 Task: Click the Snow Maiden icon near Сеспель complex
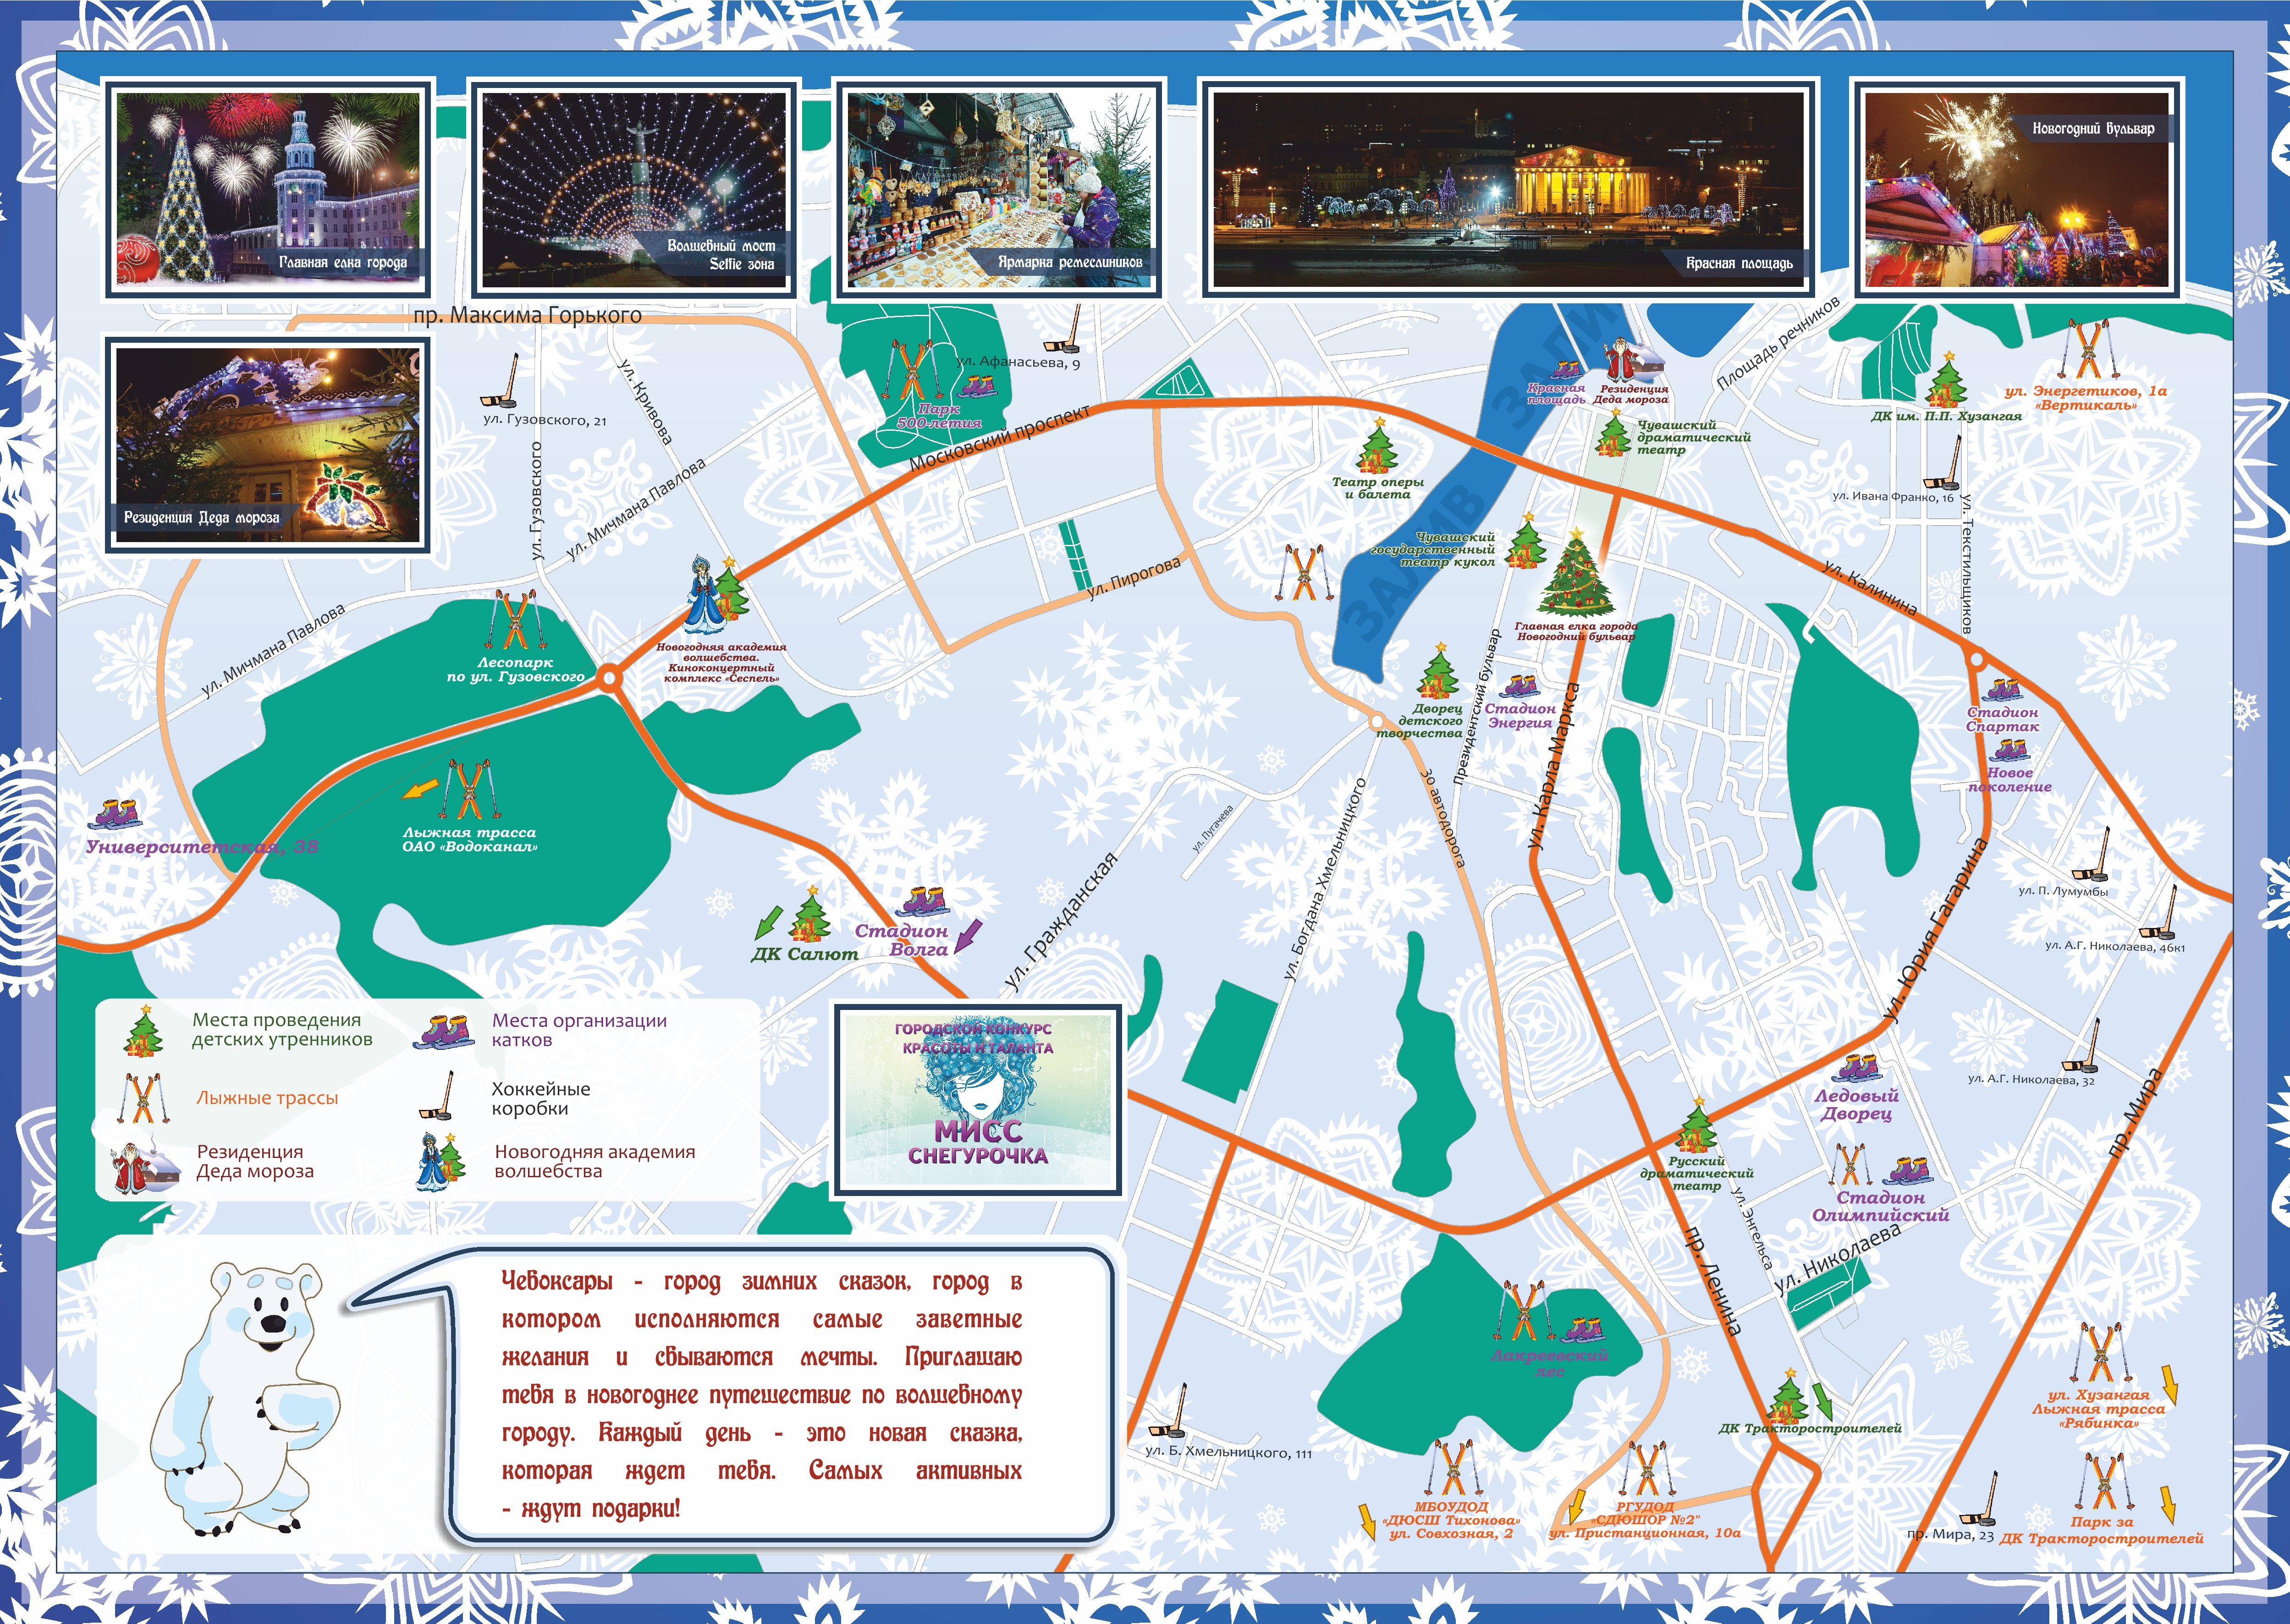707,596
